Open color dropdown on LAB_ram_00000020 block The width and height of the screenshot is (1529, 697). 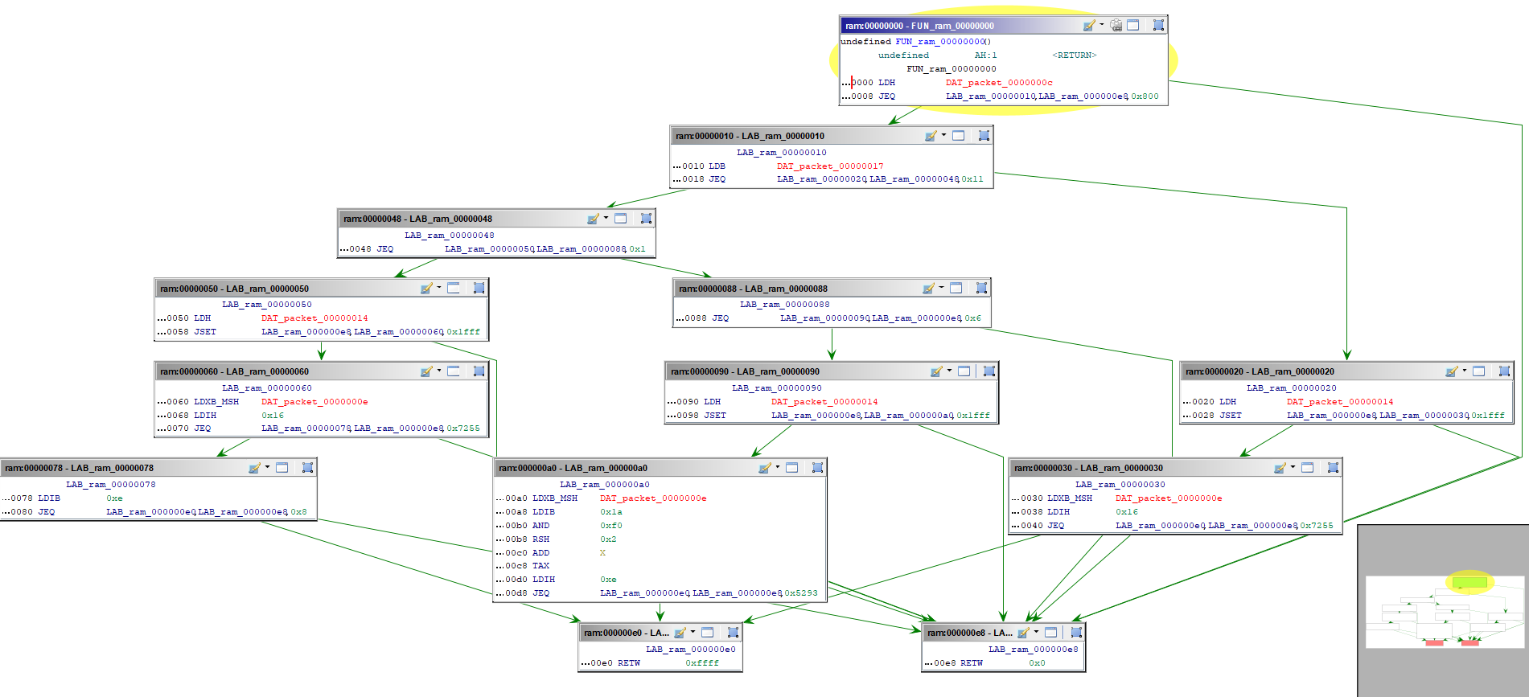pos(1465,371)
